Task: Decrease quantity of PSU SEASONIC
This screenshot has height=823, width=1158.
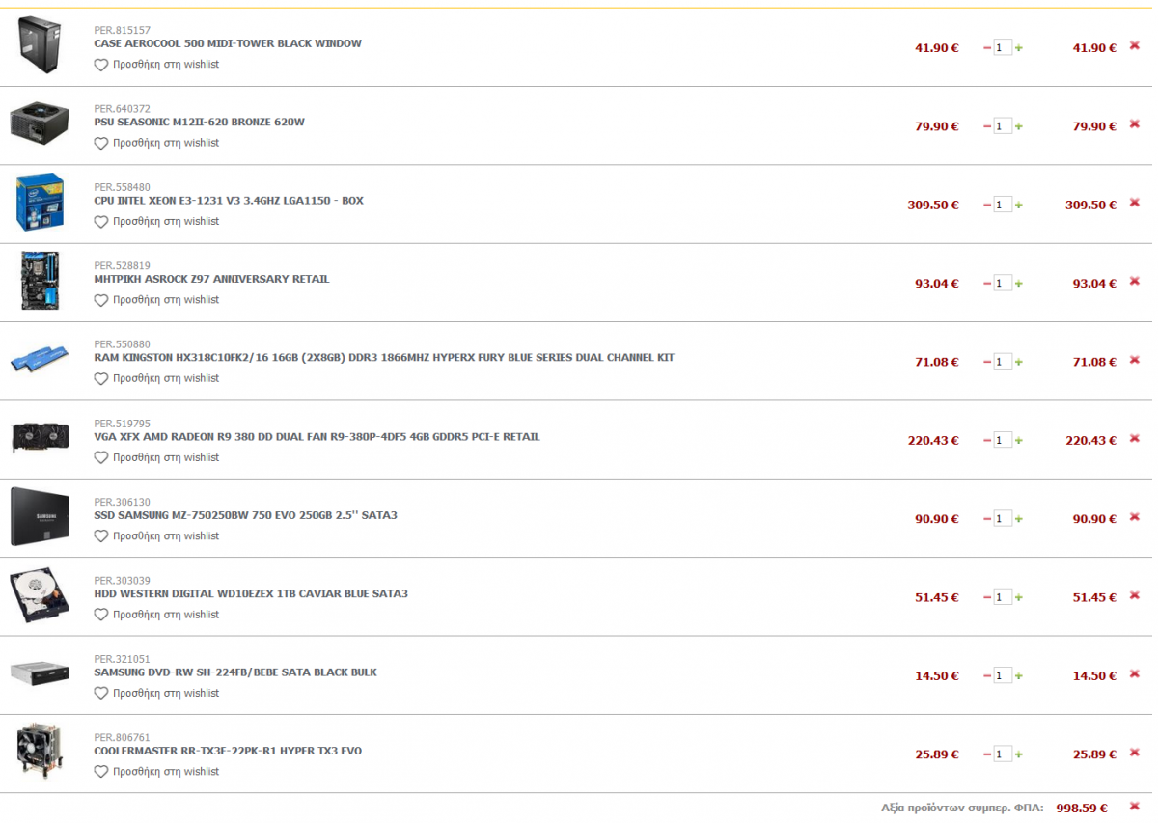Action: pyautogui.click(x=987, y=126)
